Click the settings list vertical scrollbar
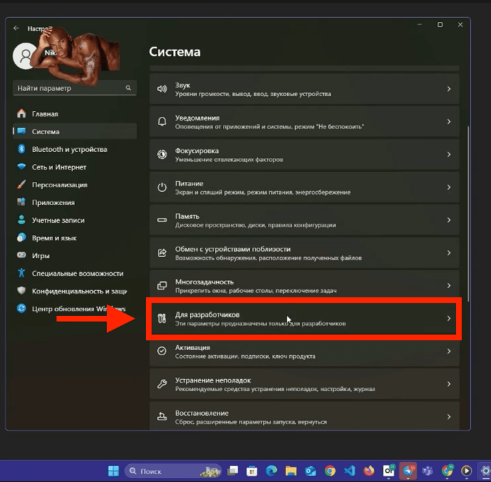491x482 pixels. (x=468, y=199)
